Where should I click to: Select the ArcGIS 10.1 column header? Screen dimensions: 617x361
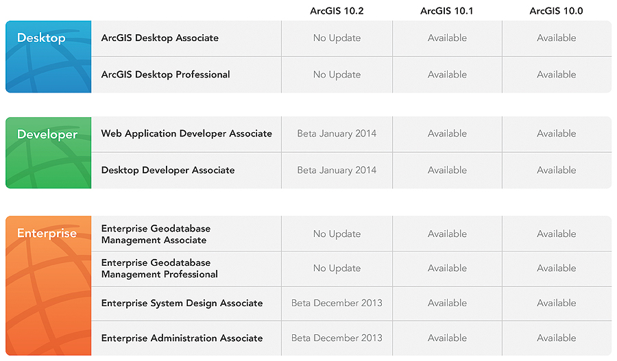pos(447,11)
